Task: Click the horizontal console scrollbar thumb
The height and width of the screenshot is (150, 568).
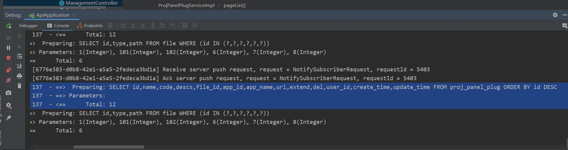Action: click(x=108, y=147)
